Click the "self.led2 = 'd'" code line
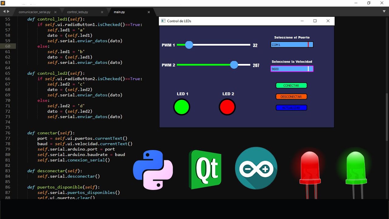 coord(66,106)
